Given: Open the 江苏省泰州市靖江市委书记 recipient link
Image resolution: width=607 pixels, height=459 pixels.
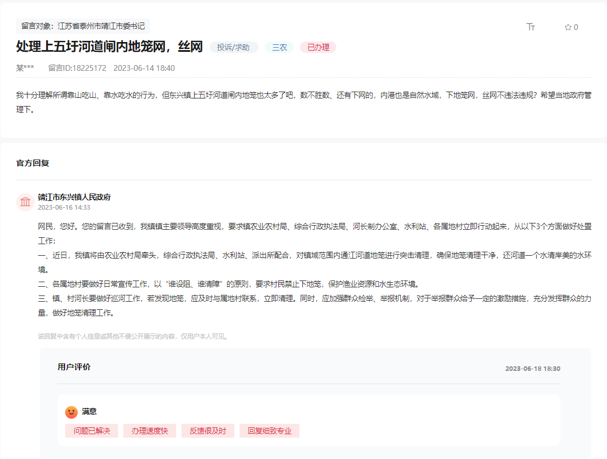Looking at the screenshot, I should tap(102, 25).
